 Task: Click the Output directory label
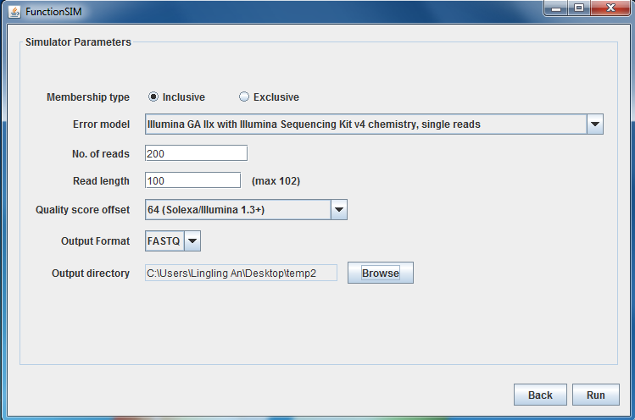[91, 274]
